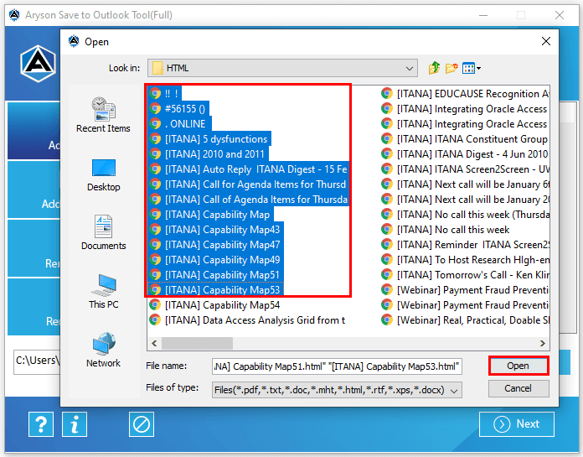Select '[ITANA] Call for Agenda Items' file
This screenshot has height=457, width=583.
(x=248, y=184)
